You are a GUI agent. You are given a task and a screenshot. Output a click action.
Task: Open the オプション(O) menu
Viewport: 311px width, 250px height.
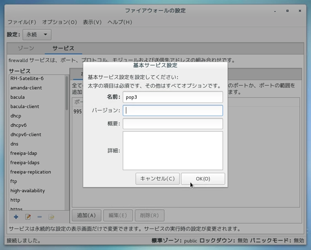click(x=59, y=22)
